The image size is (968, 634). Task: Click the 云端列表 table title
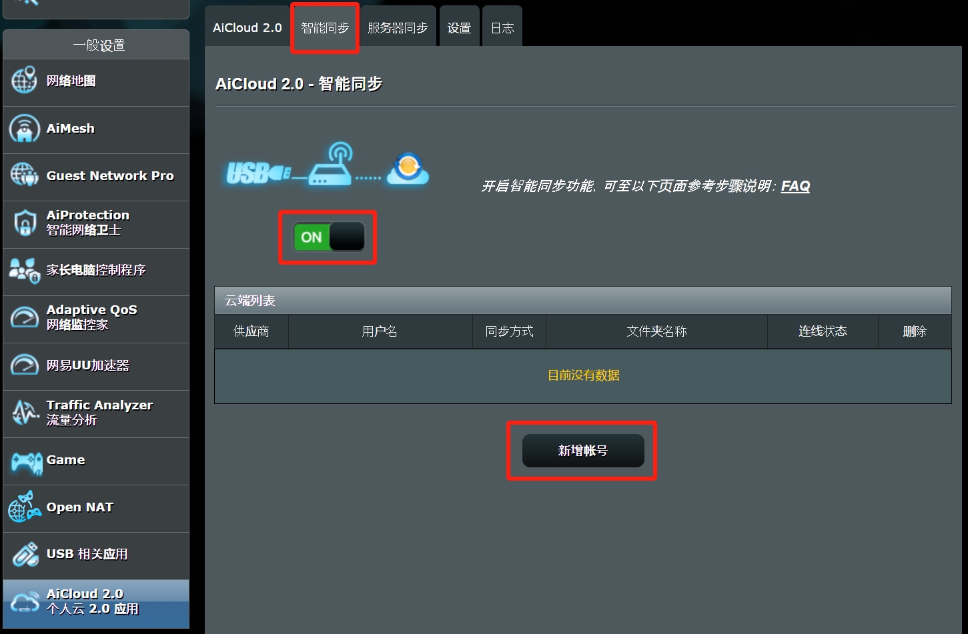pos(250,301)
